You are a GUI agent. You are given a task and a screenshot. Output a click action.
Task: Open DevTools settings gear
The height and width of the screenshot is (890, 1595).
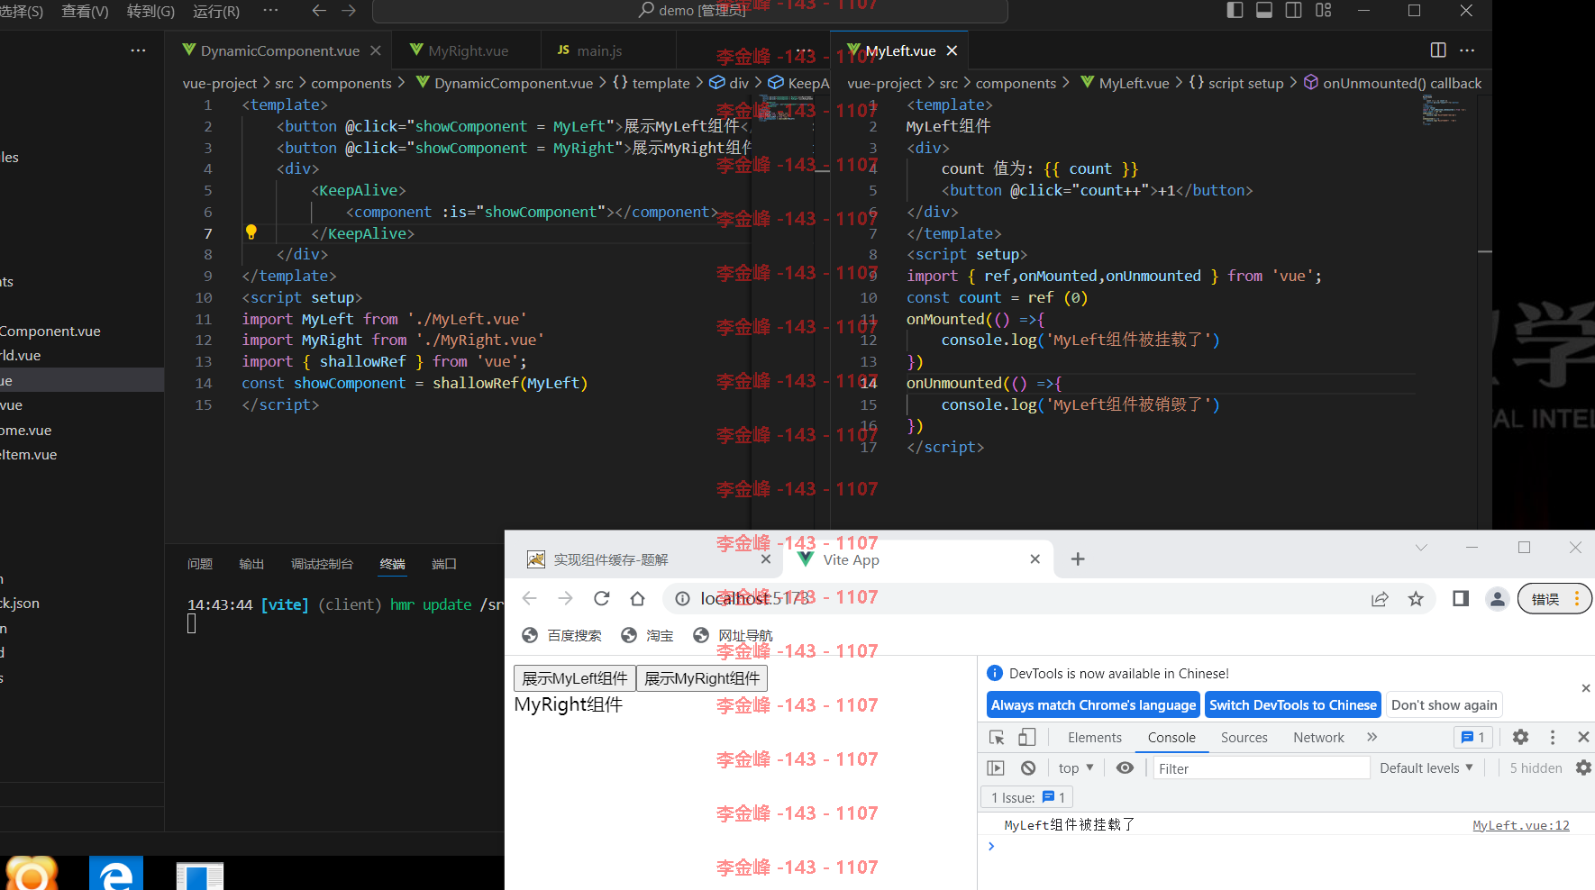click(x=1520, y=737)
